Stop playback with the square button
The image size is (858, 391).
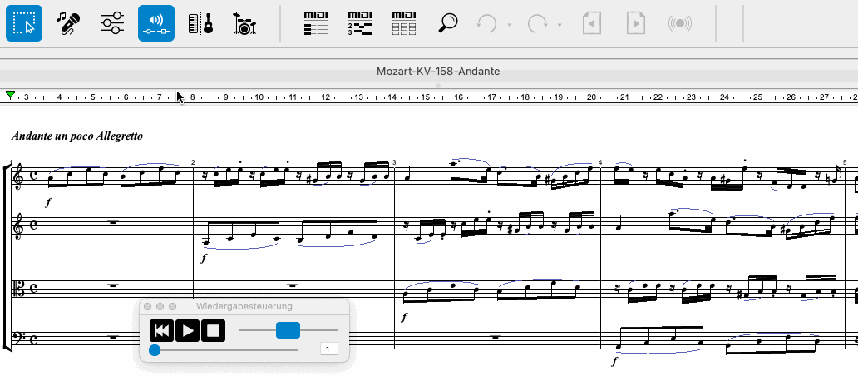[214, 331]
